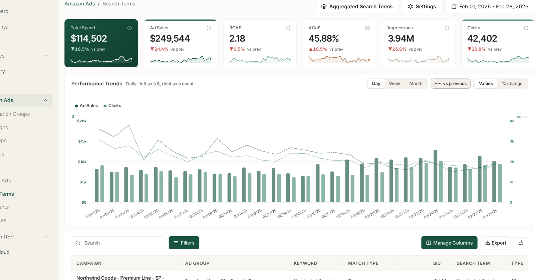Expand the upper collapsed sidebar section chevron
The image size is (534, 280).
[46, 56]
